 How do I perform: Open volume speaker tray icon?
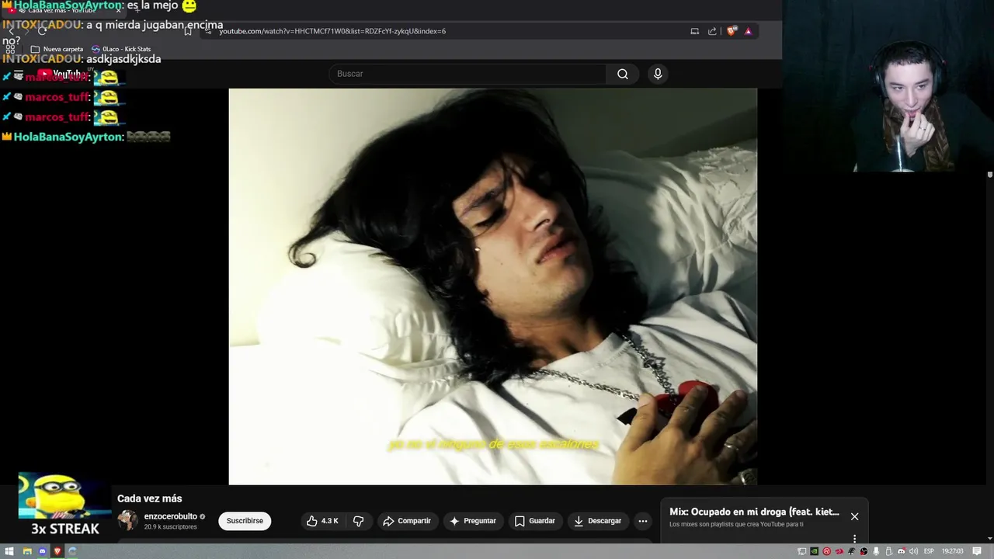coord(913,551)
